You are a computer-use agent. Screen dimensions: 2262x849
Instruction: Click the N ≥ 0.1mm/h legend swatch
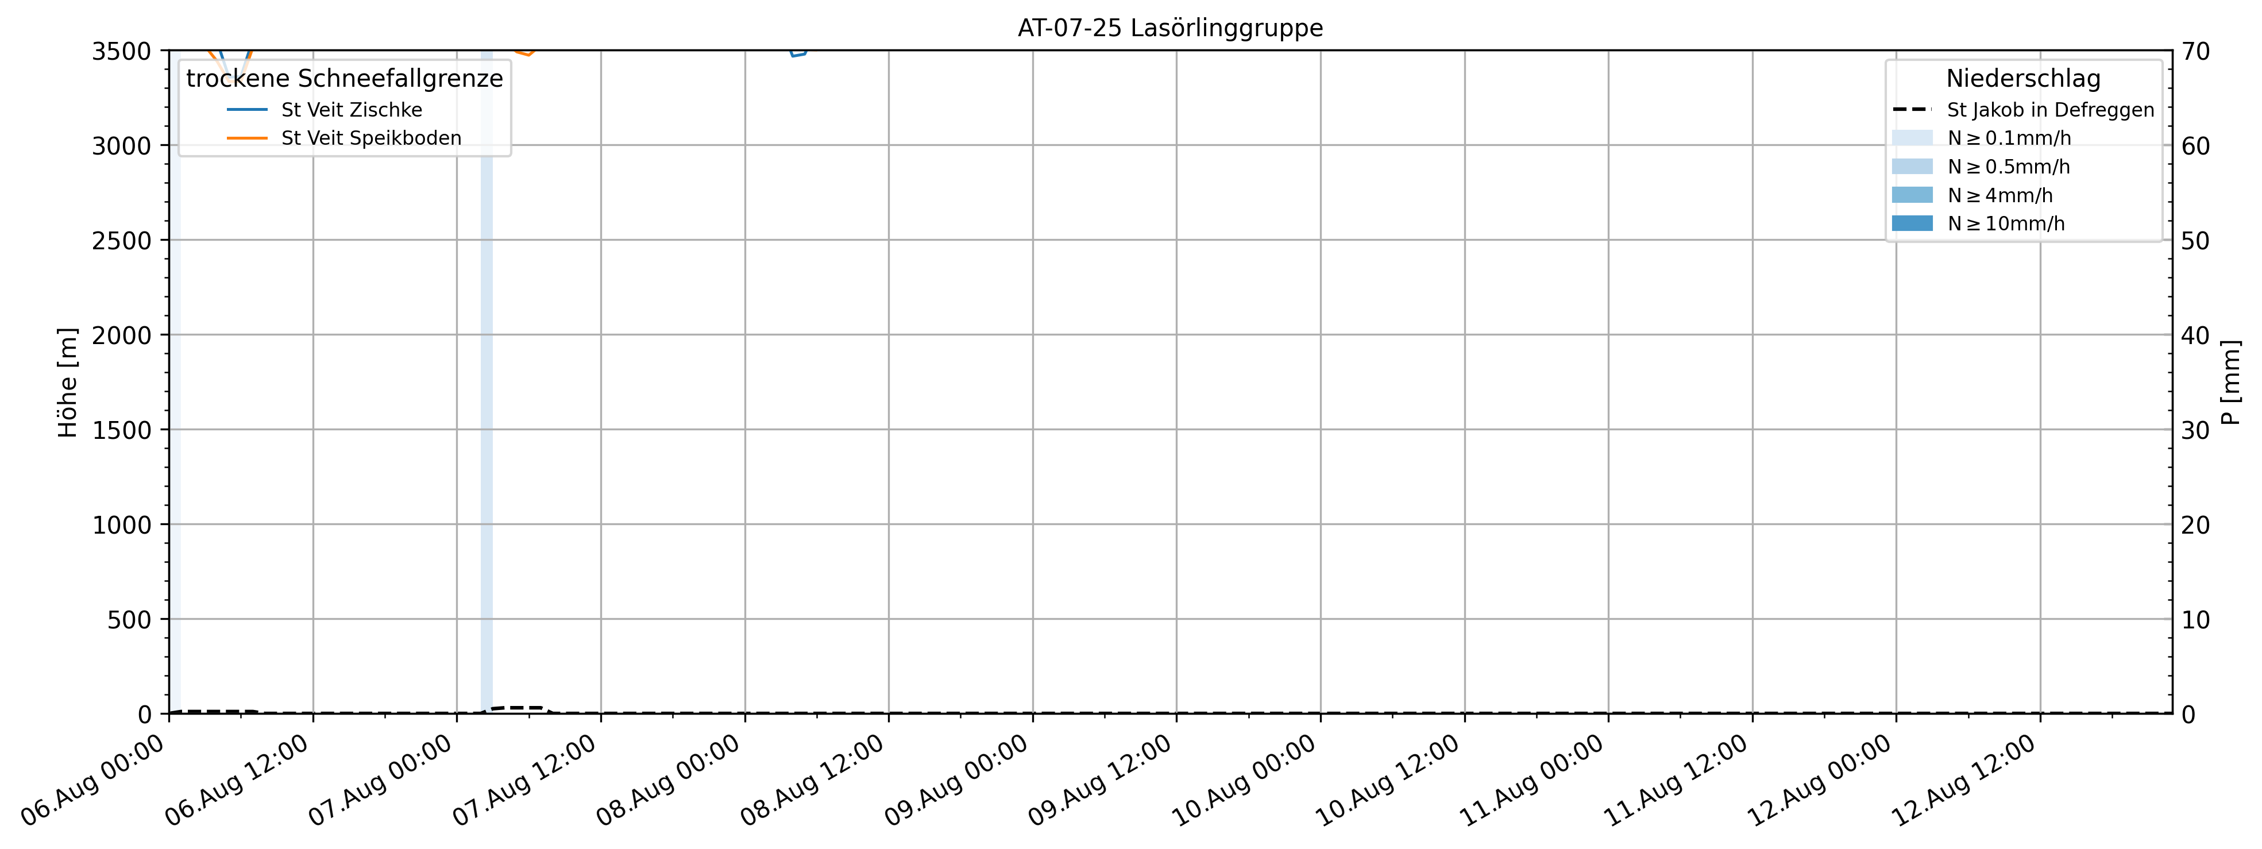(1912, 138)
